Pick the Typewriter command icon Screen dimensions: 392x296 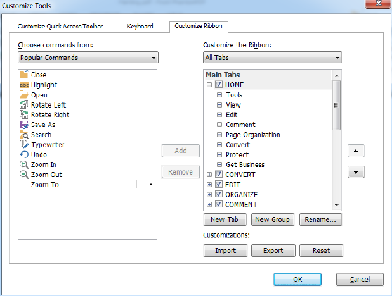pyautogui.click(x=24, y=144)
